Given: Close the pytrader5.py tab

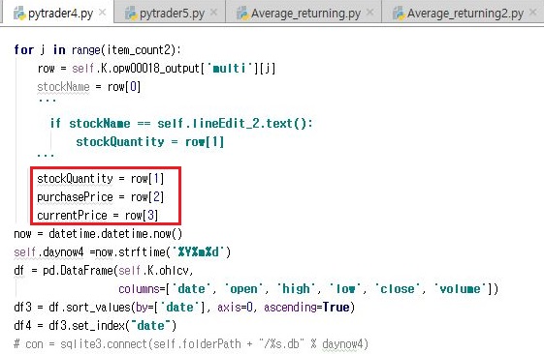Looking at the screenshot, I should coord(214,13).
